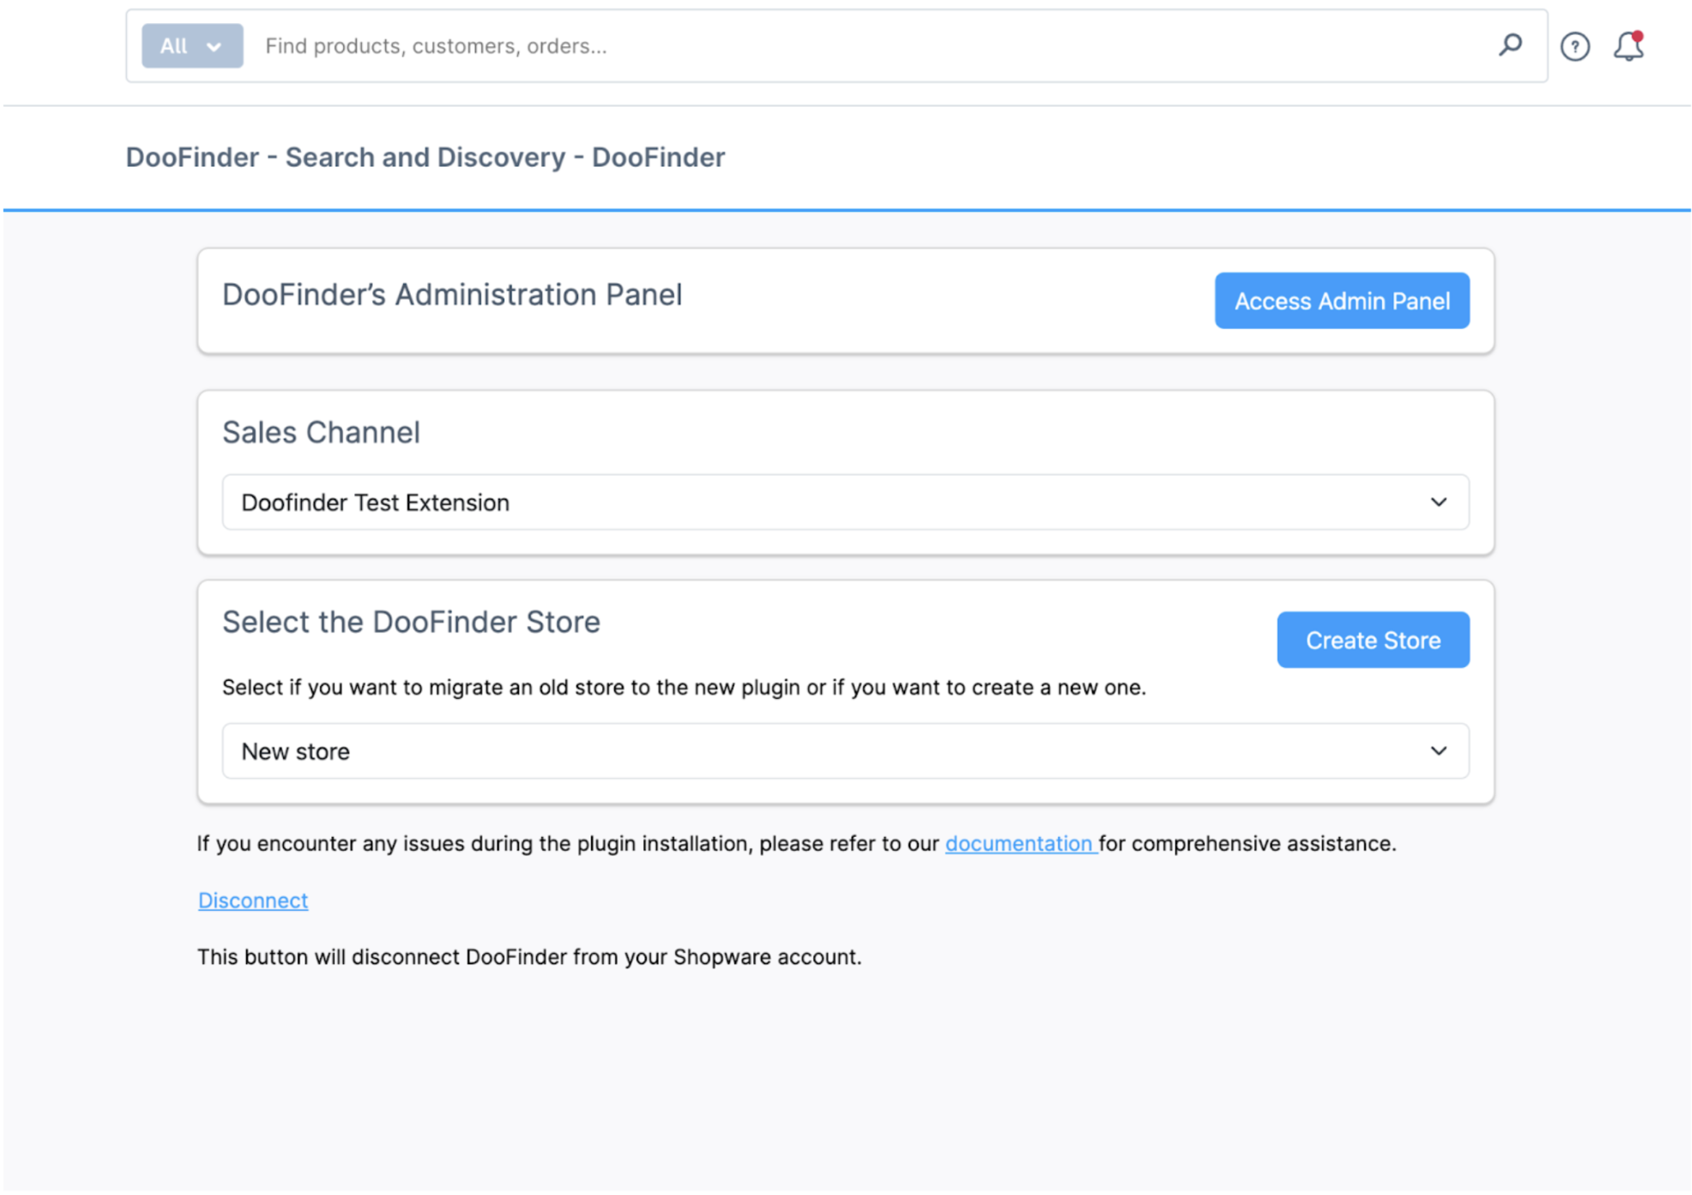
Task: Click the search magnifier icon
Action: pyautogui.click(x=1510, y=45)
